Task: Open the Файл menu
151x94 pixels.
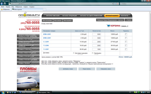Action: click(3, 7)
